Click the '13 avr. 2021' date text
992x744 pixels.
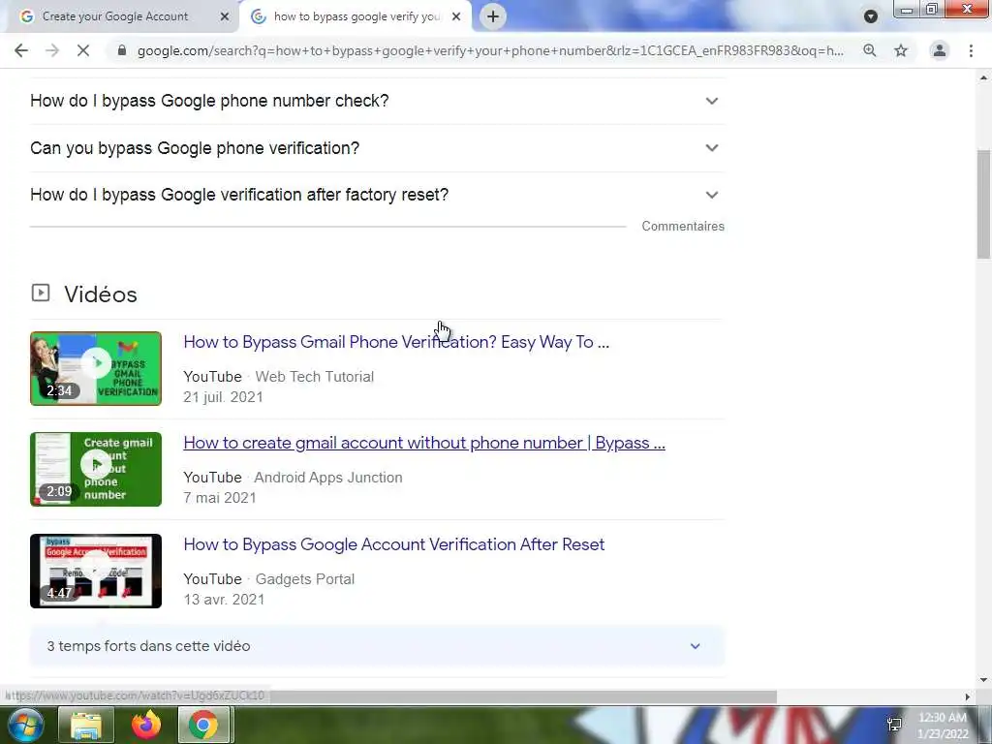coord(224,600)
